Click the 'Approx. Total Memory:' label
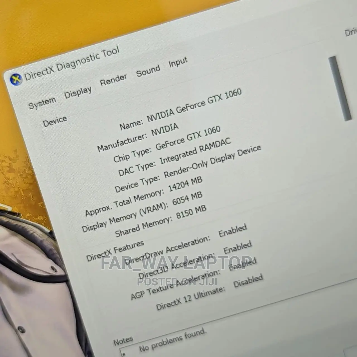This screenshot has height=357, width=357. point(124,203)
